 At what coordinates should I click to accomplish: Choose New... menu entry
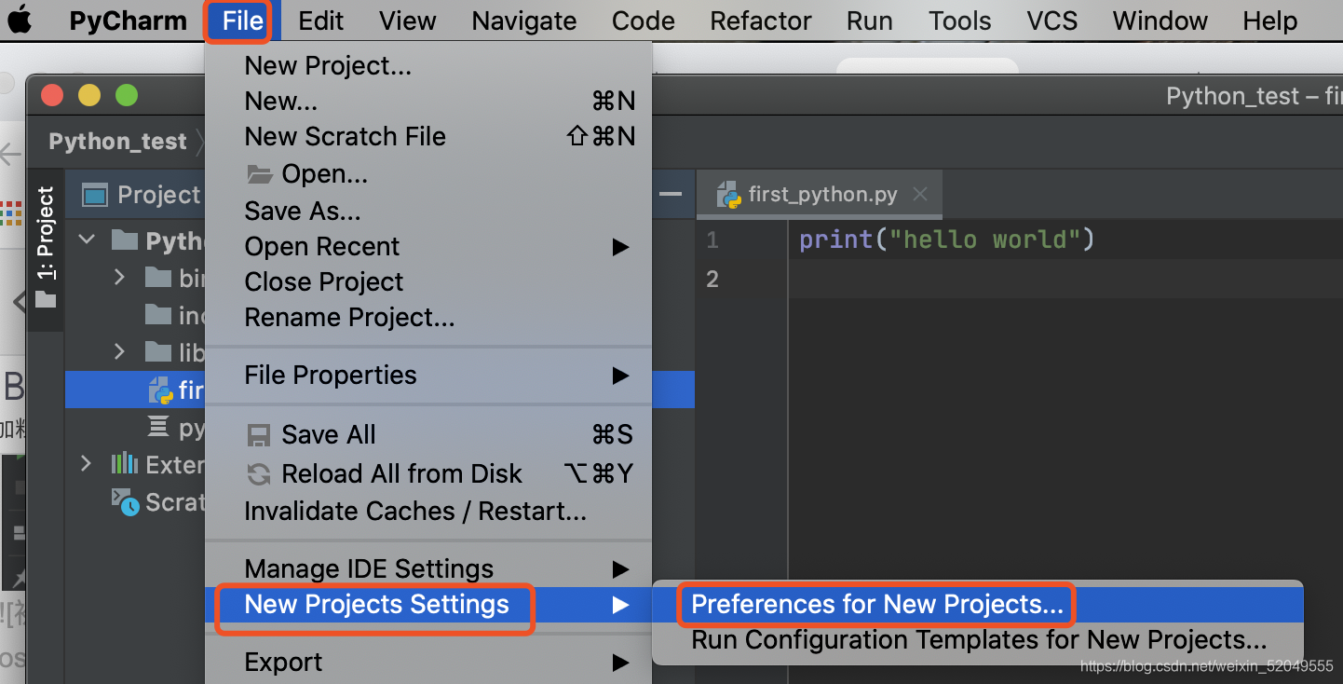click(428, 101)
